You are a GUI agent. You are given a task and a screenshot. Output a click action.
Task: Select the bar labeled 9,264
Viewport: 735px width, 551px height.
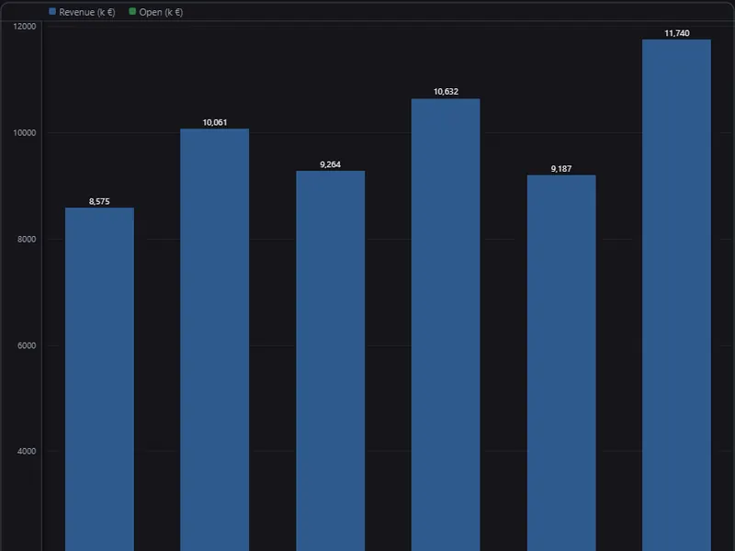click(x=331, y=361)
